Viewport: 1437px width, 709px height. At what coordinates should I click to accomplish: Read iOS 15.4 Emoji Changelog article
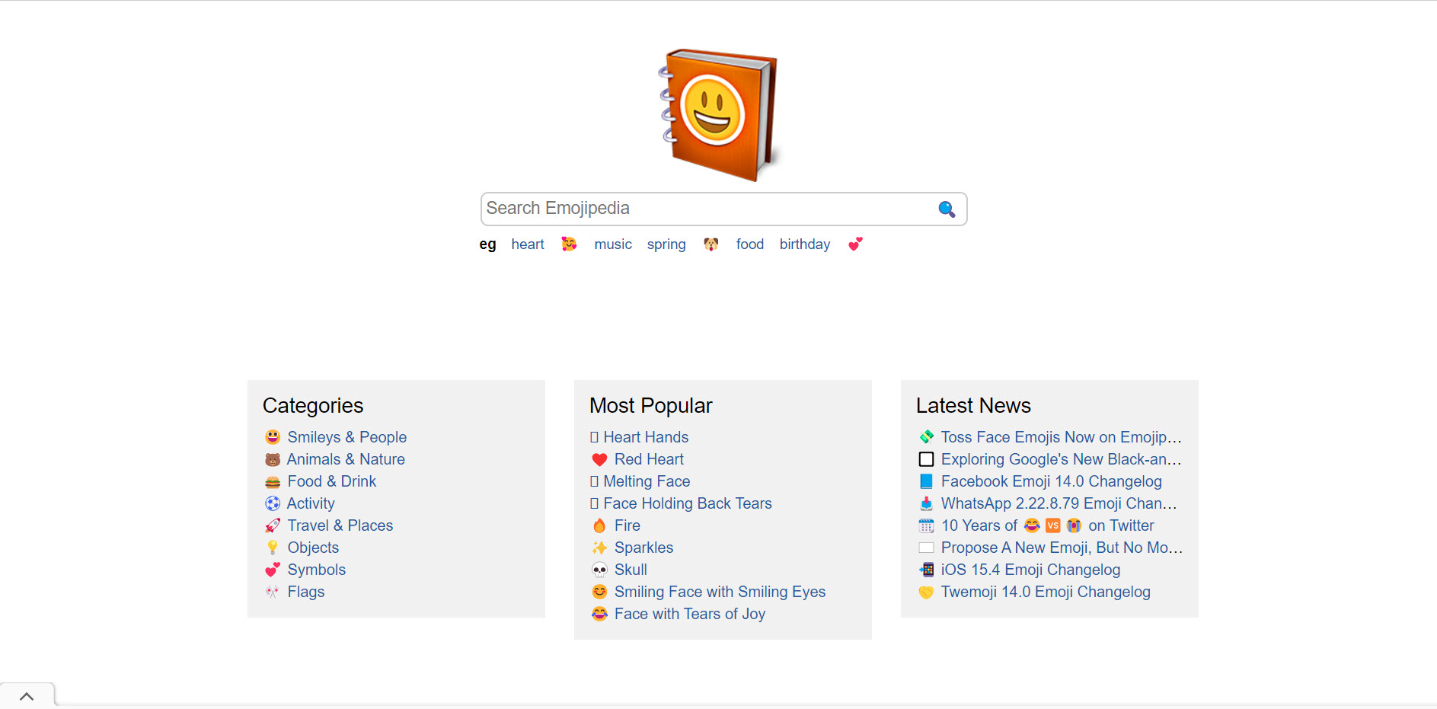(1030, 570)
